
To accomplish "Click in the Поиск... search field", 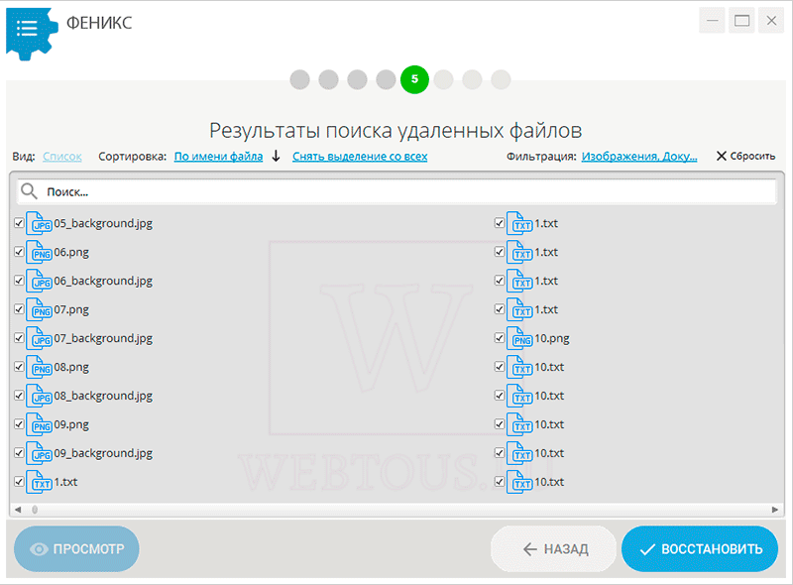I will tap(397, 191).
